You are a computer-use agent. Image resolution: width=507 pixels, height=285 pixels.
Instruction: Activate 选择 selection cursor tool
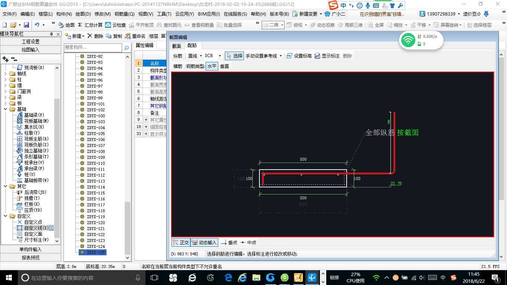click(234, 56)
